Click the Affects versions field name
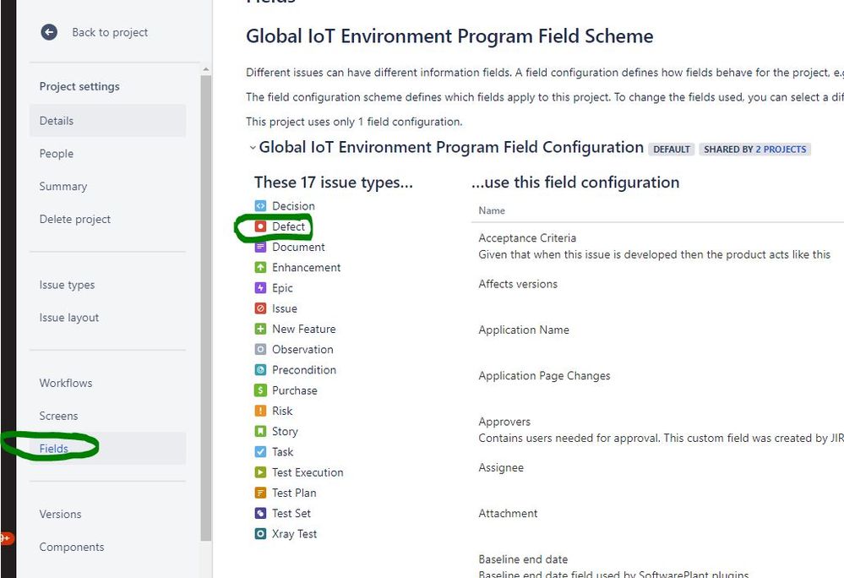The image size is (844, 578). [x=518, y=284]
